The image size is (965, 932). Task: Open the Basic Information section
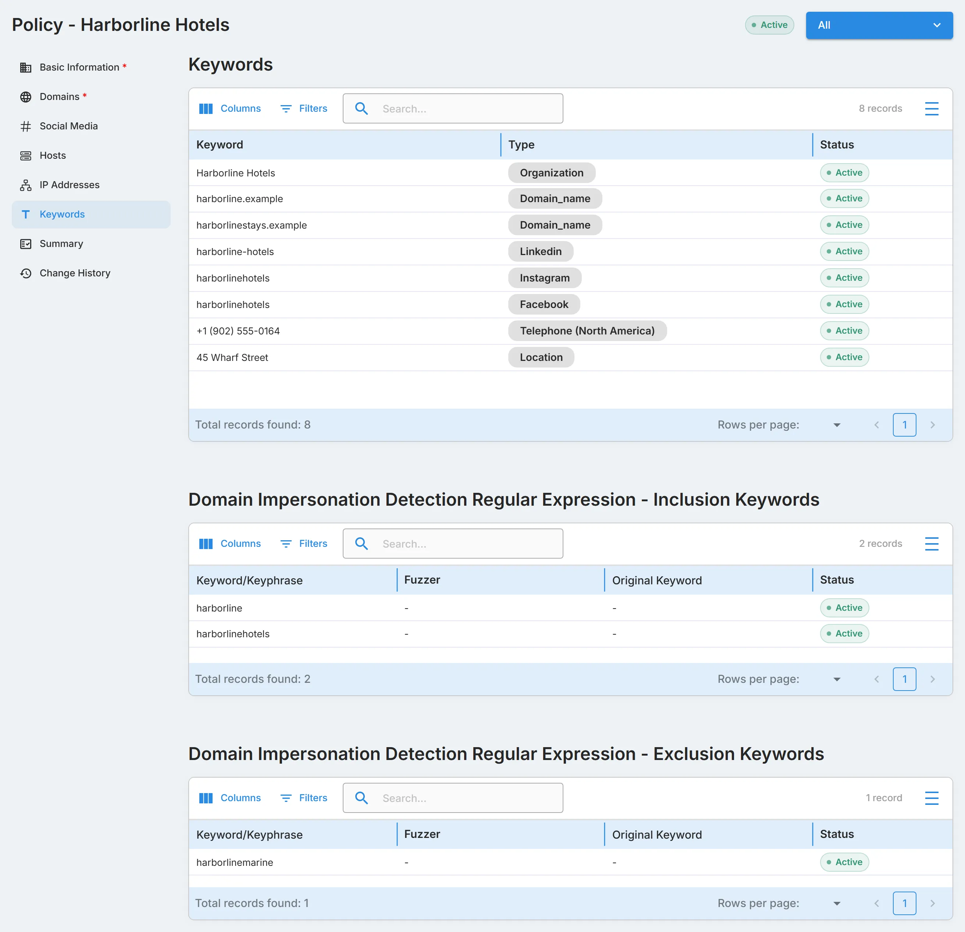91,67
